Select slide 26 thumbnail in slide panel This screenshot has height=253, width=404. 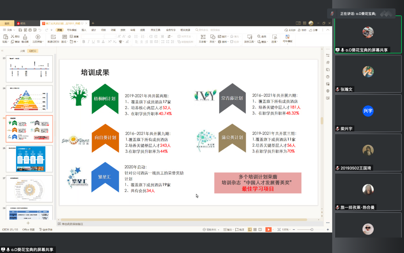[x=29, y=159]
